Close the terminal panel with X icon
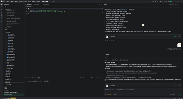183x99 pixels. pos(101,78)
